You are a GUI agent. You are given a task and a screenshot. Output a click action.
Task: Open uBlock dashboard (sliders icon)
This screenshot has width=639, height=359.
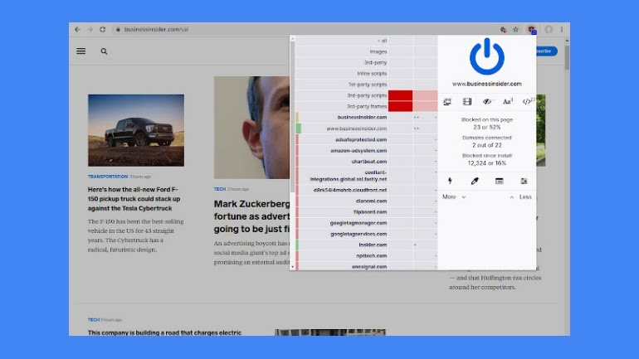click(524, 181)
